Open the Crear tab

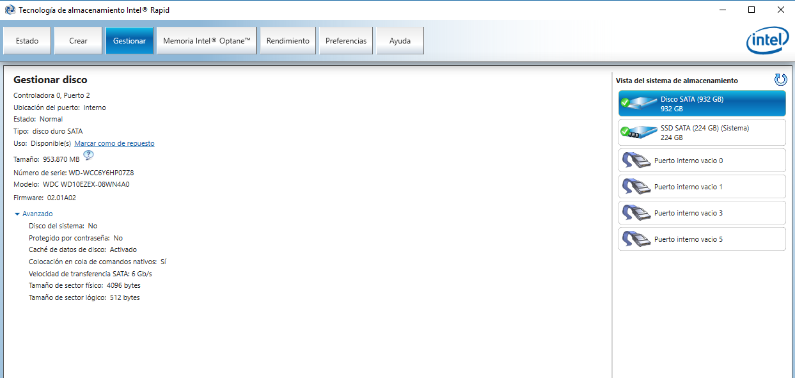tap(78, 41)
